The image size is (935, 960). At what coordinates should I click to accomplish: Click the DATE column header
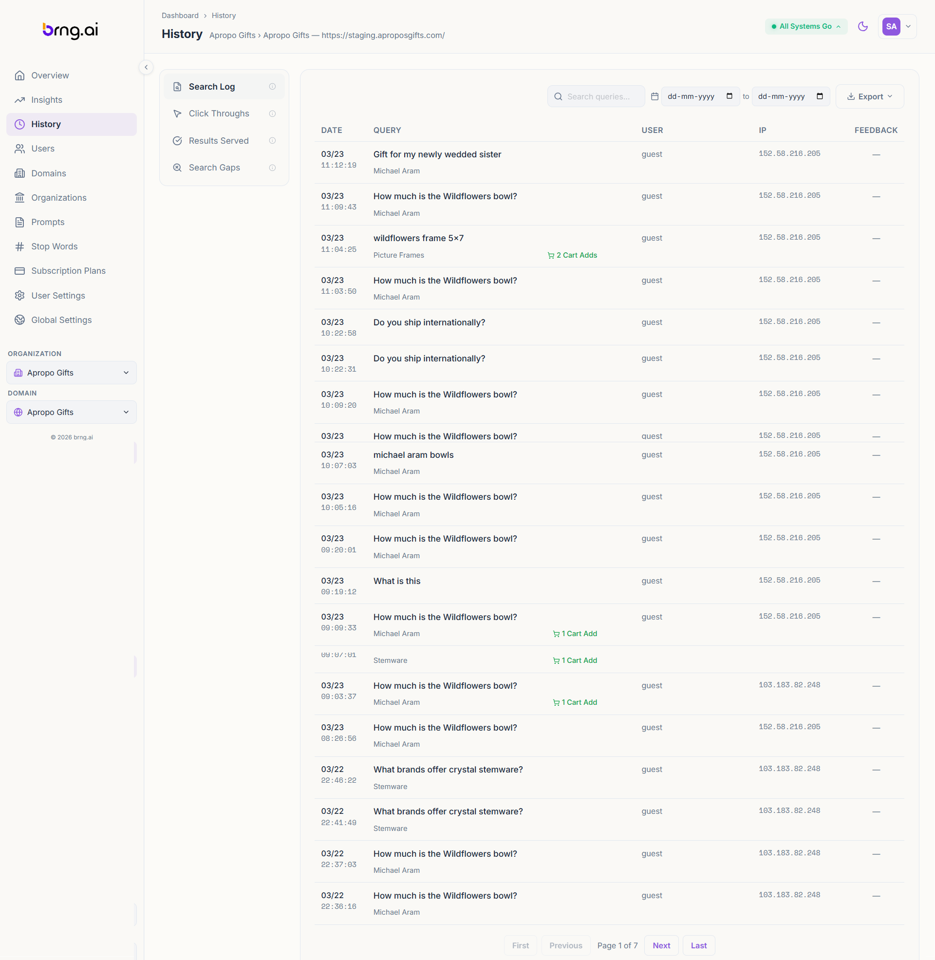(332, 130)
